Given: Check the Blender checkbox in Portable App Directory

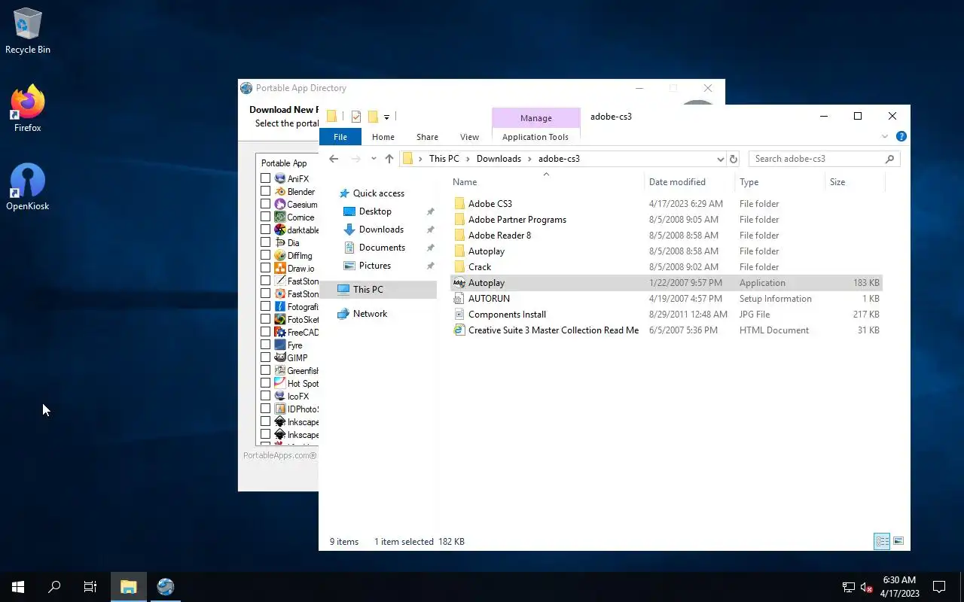Looking at the screenshot, I should 265,191.
